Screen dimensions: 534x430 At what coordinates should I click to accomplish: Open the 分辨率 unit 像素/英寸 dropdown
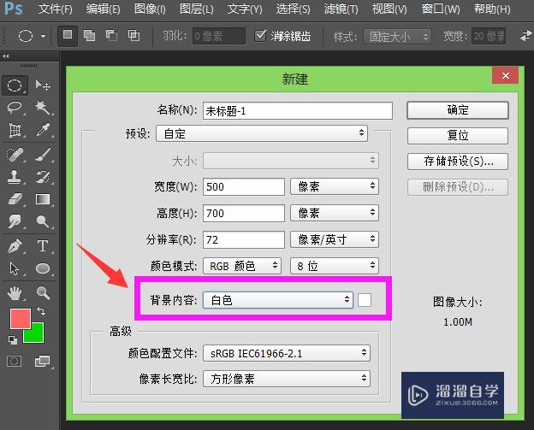335,239
